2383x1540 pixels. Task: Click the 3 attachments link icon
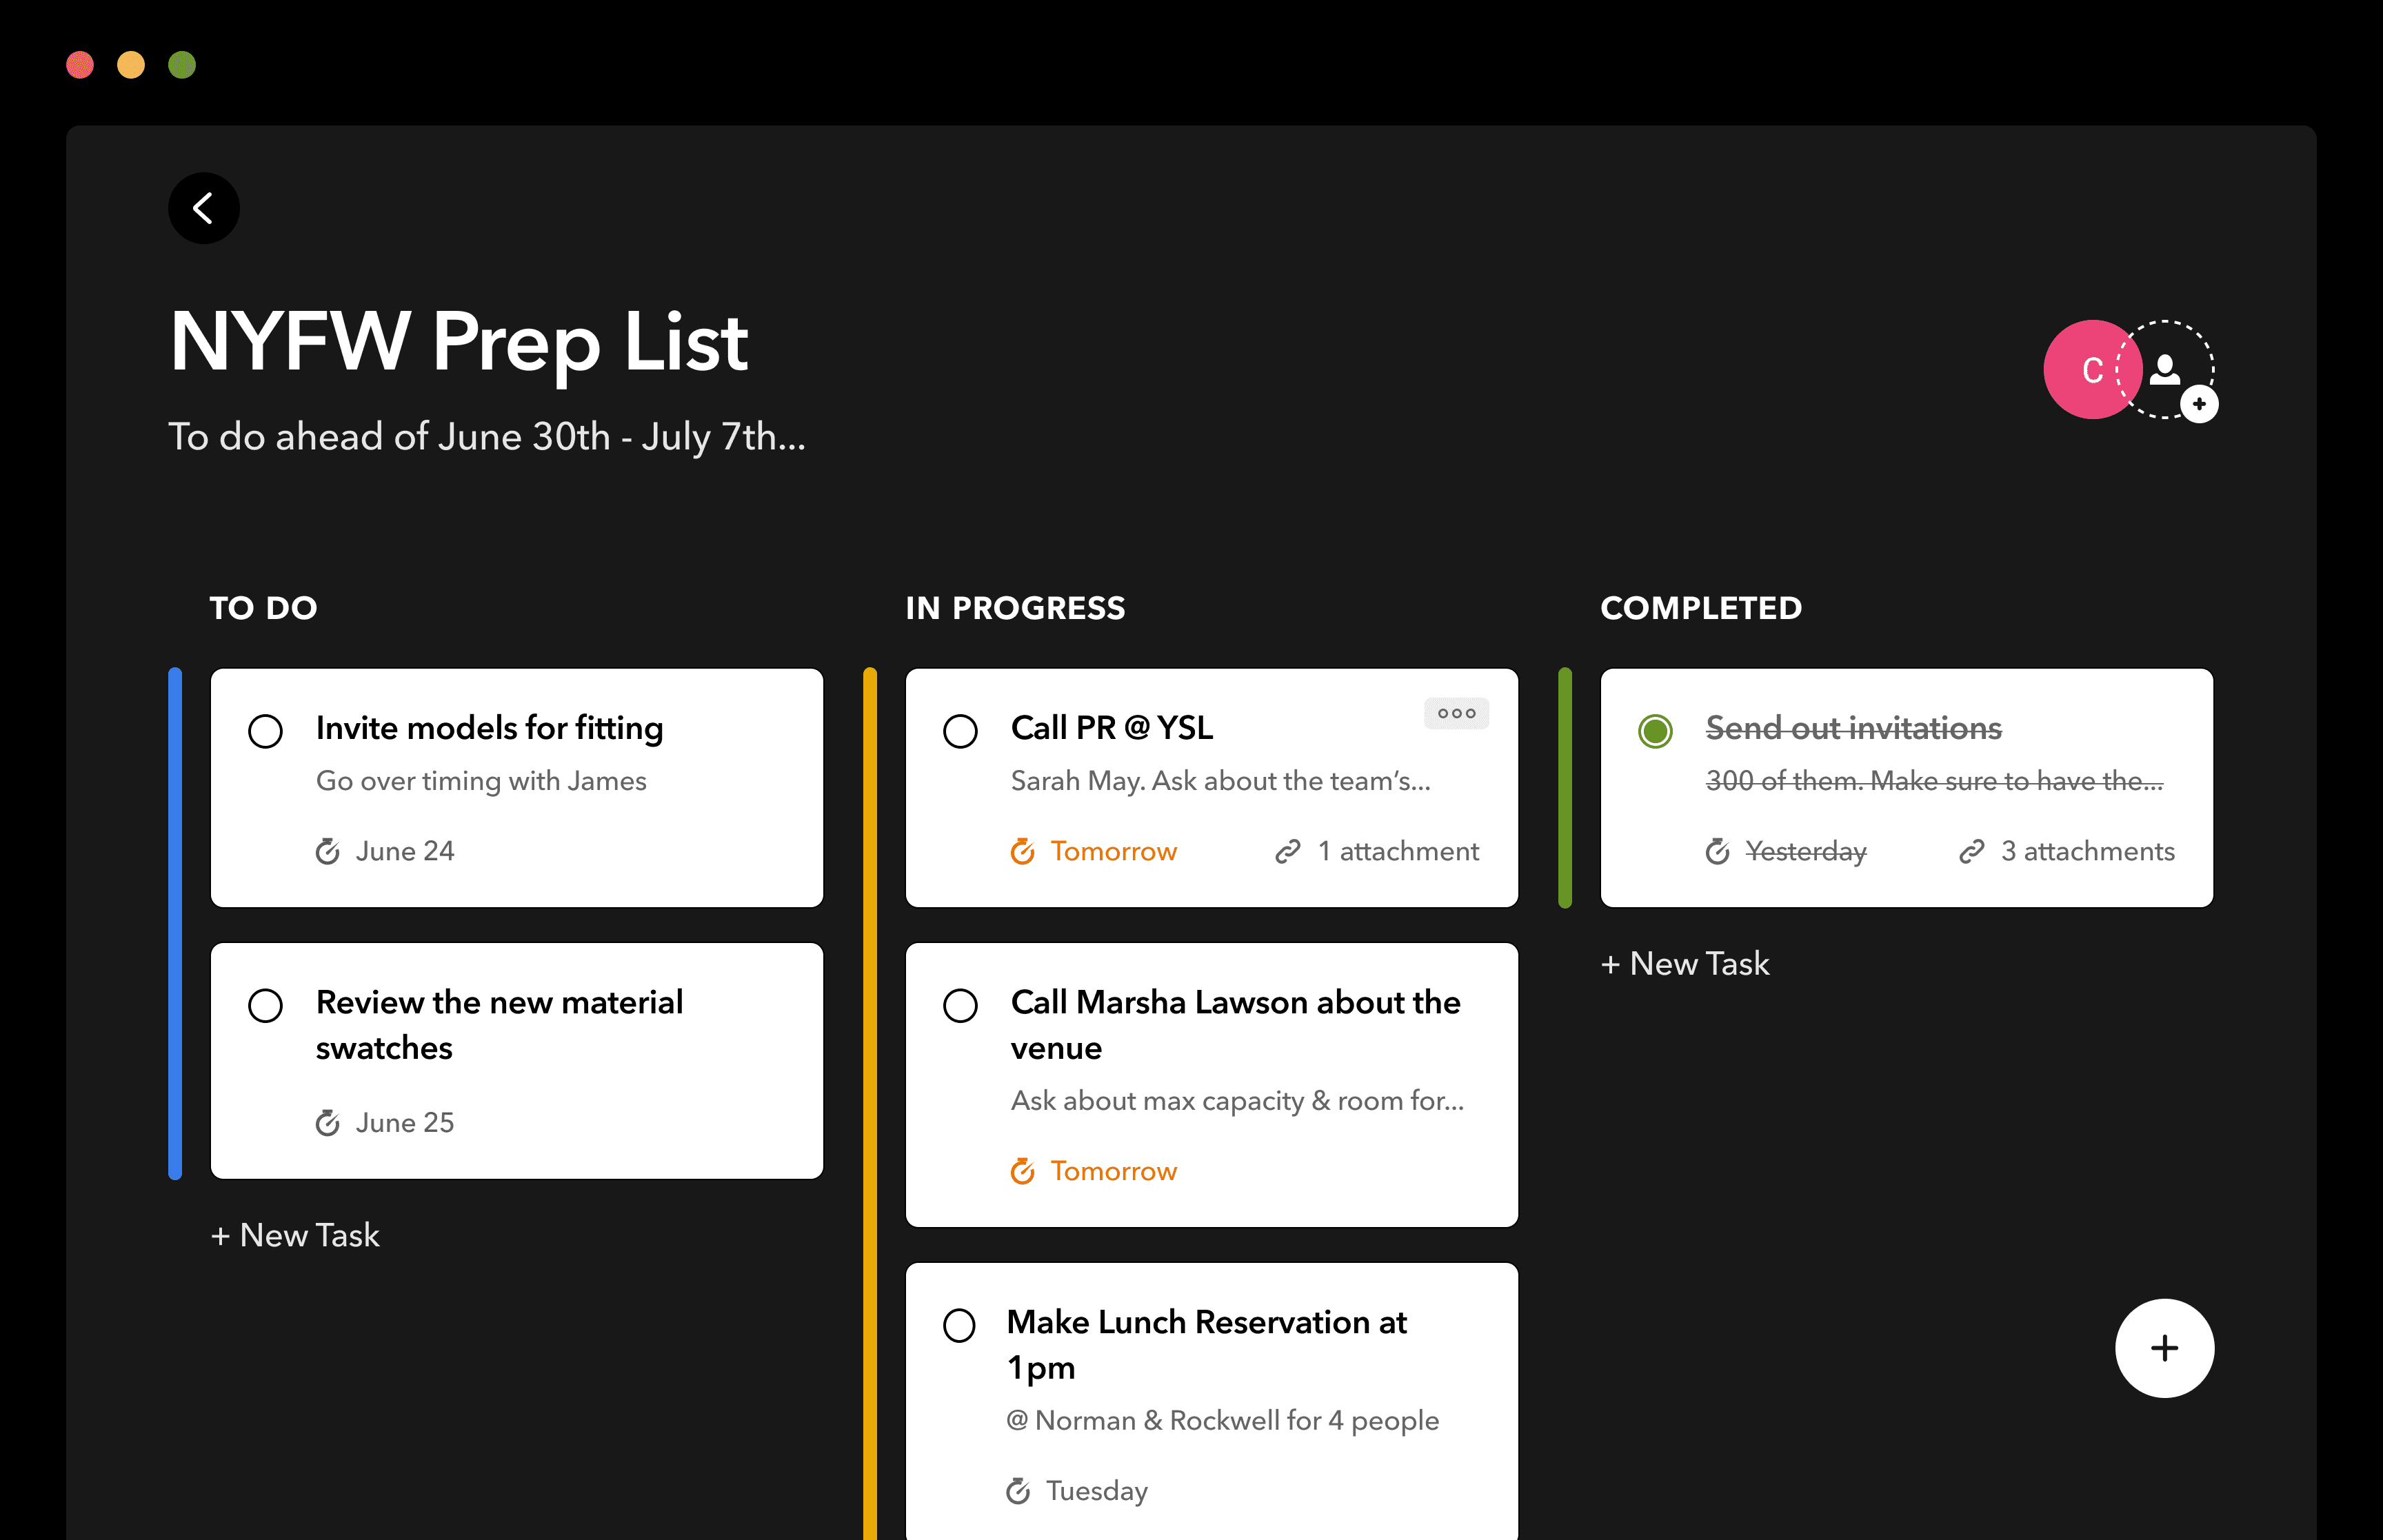[x=1971, y=851]
